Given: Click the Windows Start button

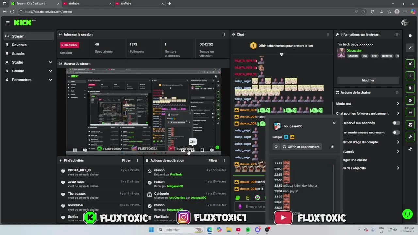Looking at the screenshot, I should click(151, 230).
